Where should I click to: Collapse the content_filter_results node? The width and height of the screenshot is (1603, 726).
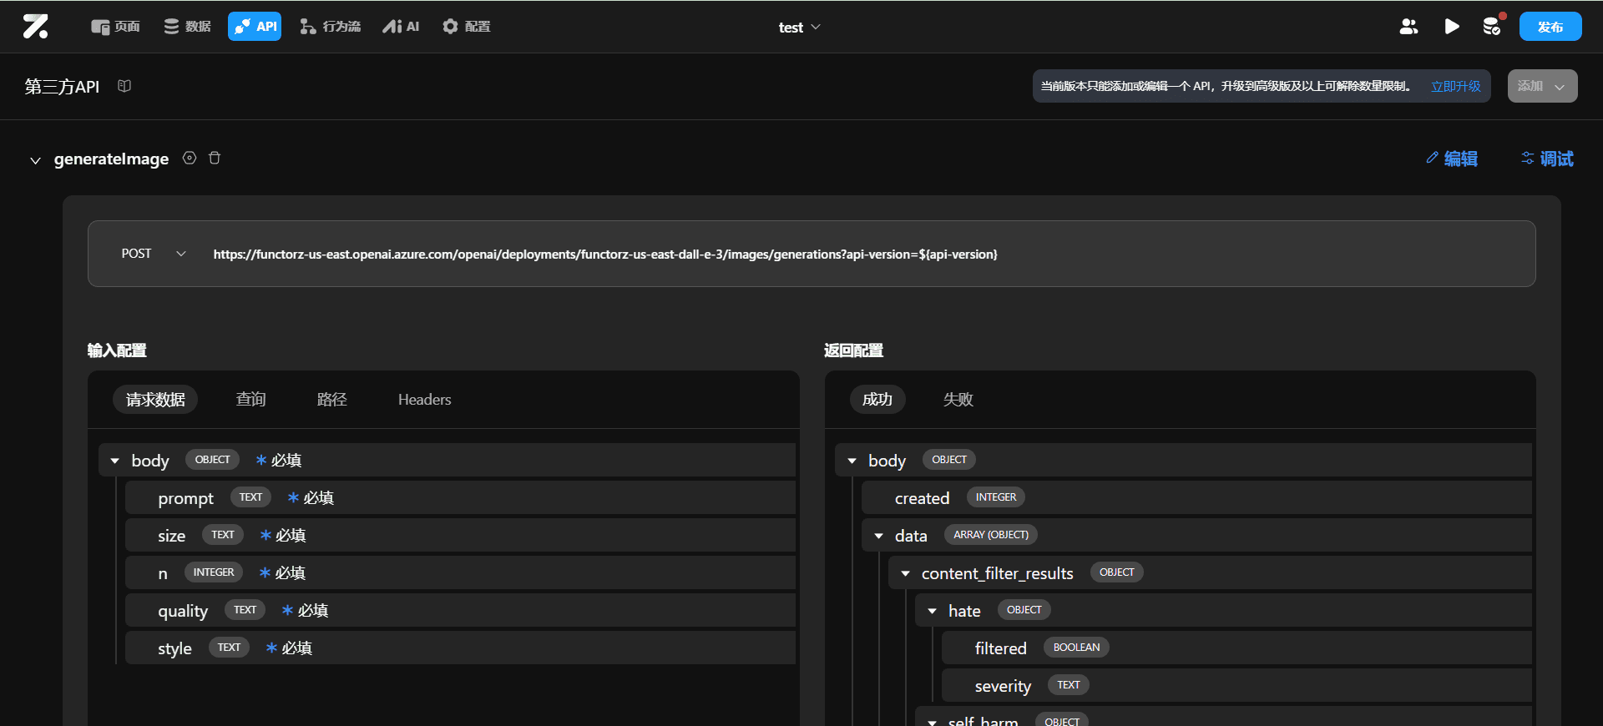click(905, 573)
